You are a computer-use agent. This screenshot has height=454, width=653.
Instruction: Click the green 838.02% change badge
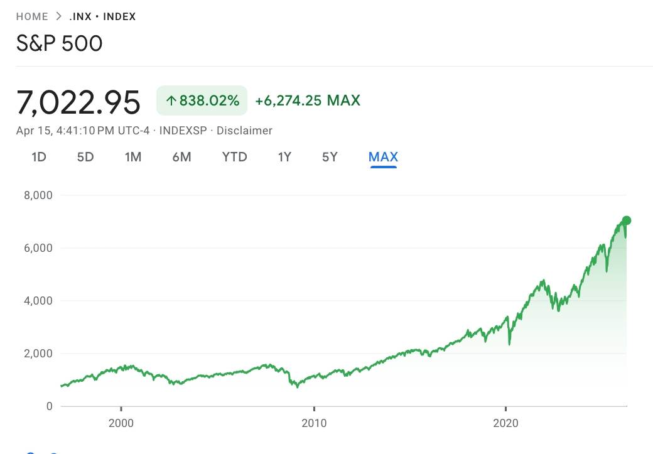(201, 100)
